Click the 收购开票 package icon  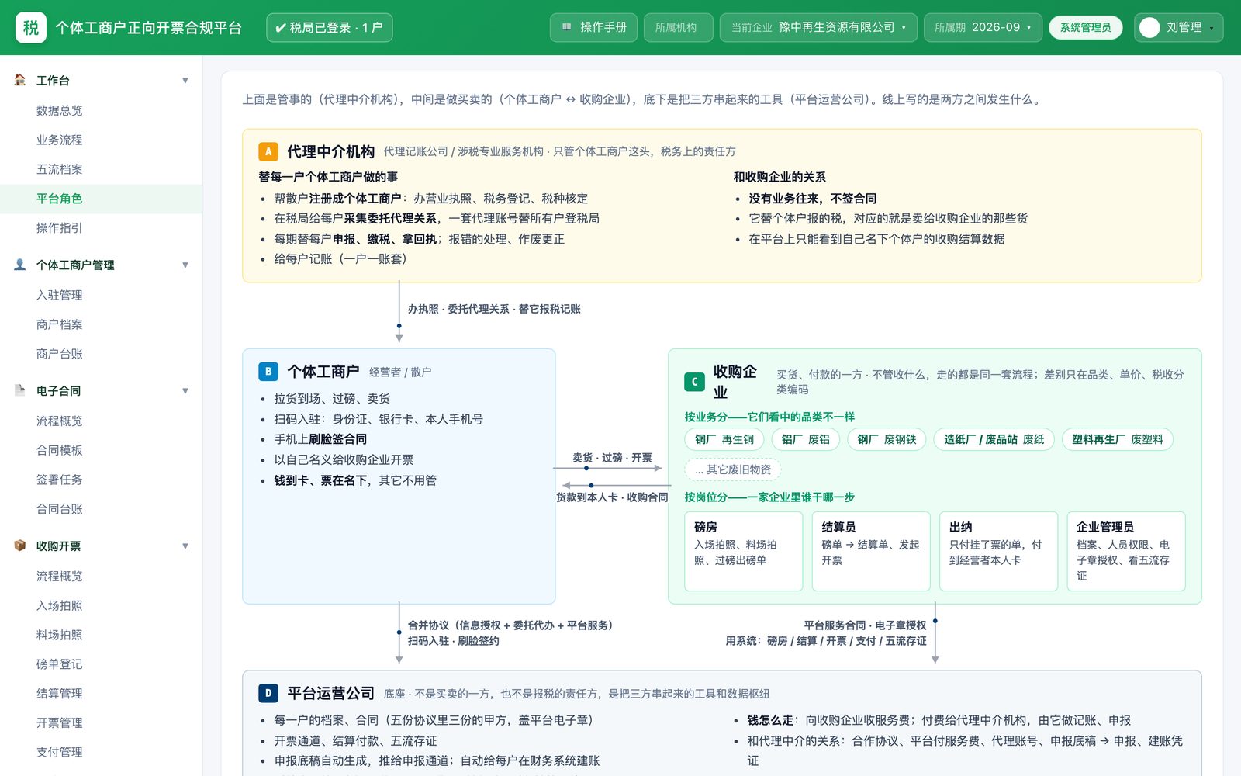(20, 546)
